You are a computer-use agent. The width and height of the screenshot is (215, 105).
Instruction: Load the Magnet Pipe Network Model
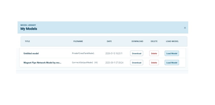coord(172,63)
